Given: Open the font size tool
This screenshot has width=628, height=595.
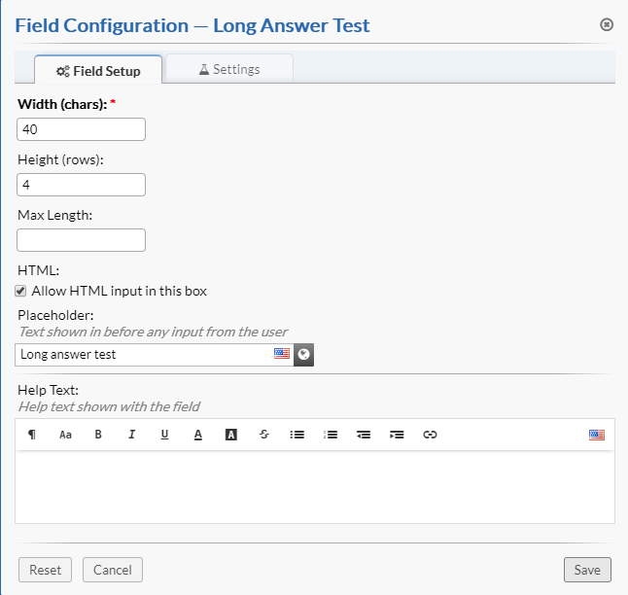Looking at the screenshot, I should click(x=65, y=435).
